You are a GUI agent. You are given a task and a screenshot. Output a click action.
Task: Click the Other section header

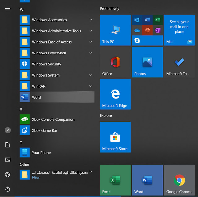[24, 165]
